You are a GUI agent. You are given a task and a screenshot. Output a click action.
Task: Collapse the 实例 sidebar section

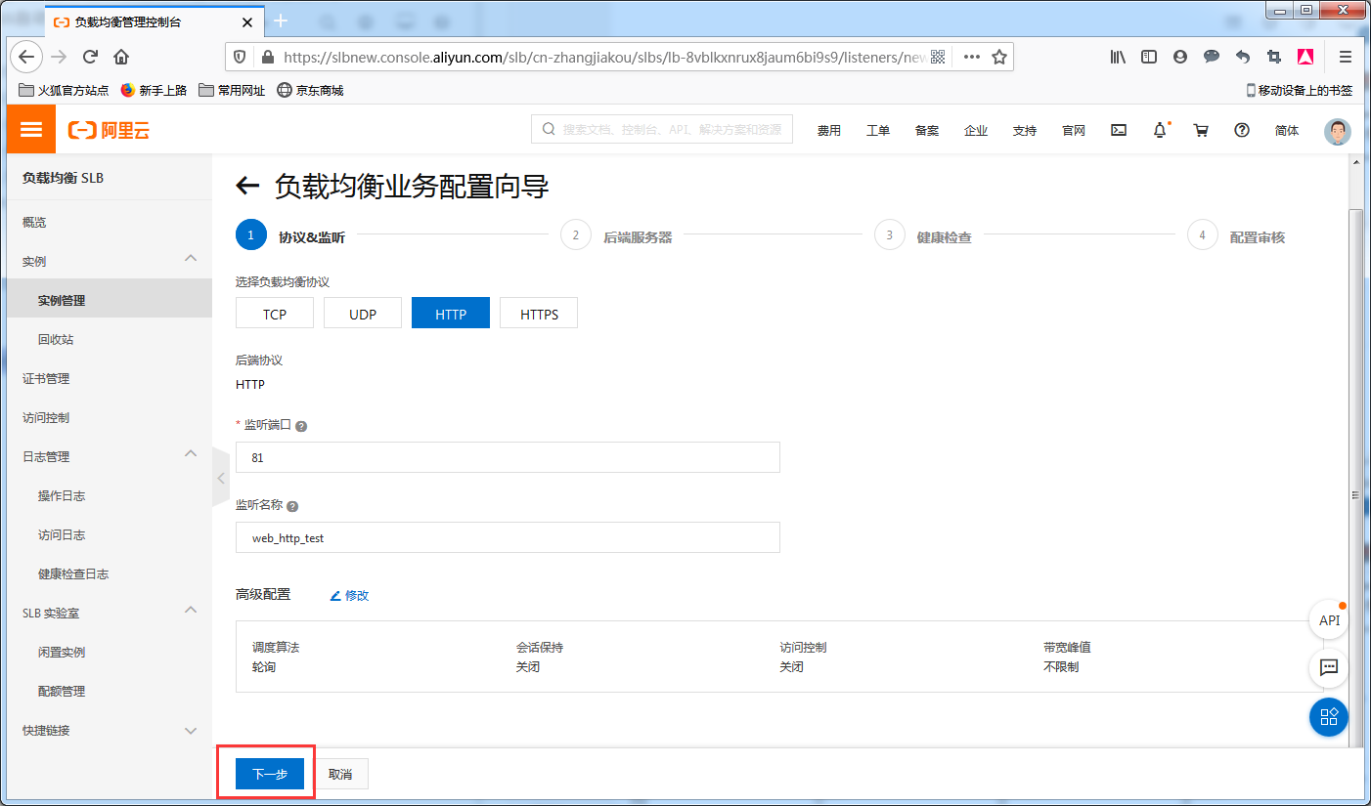pos(108,261)
